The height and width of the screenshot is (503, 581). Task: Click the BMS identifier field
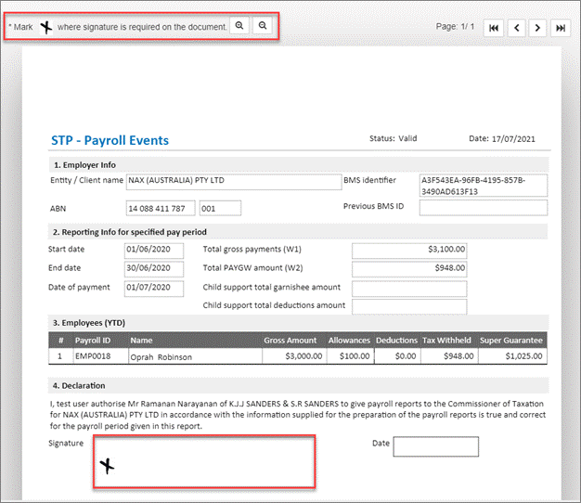(483, 186)
